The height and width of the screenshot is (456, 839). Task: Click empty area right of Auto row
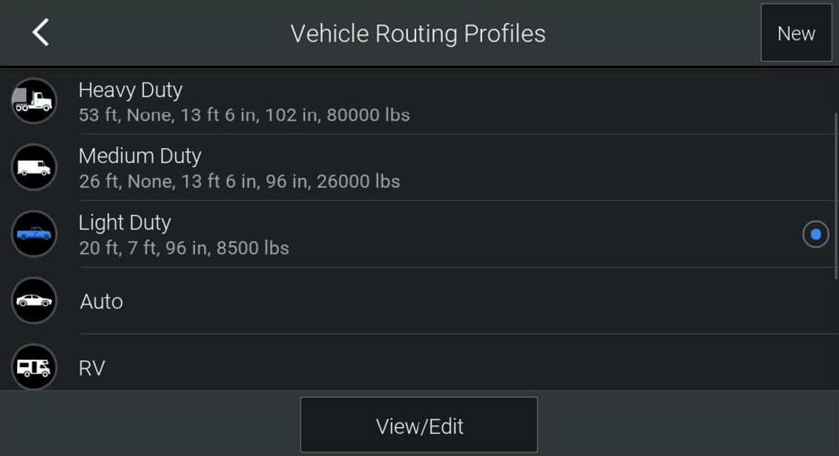click(481, 301)
